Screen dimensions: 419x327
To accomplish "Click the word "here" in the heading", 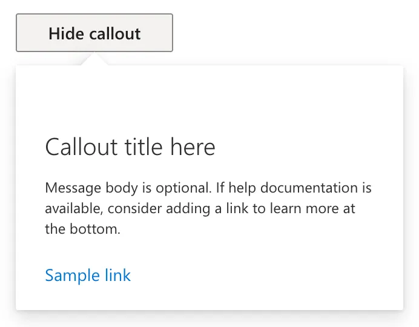I will (x=193, y=147).
